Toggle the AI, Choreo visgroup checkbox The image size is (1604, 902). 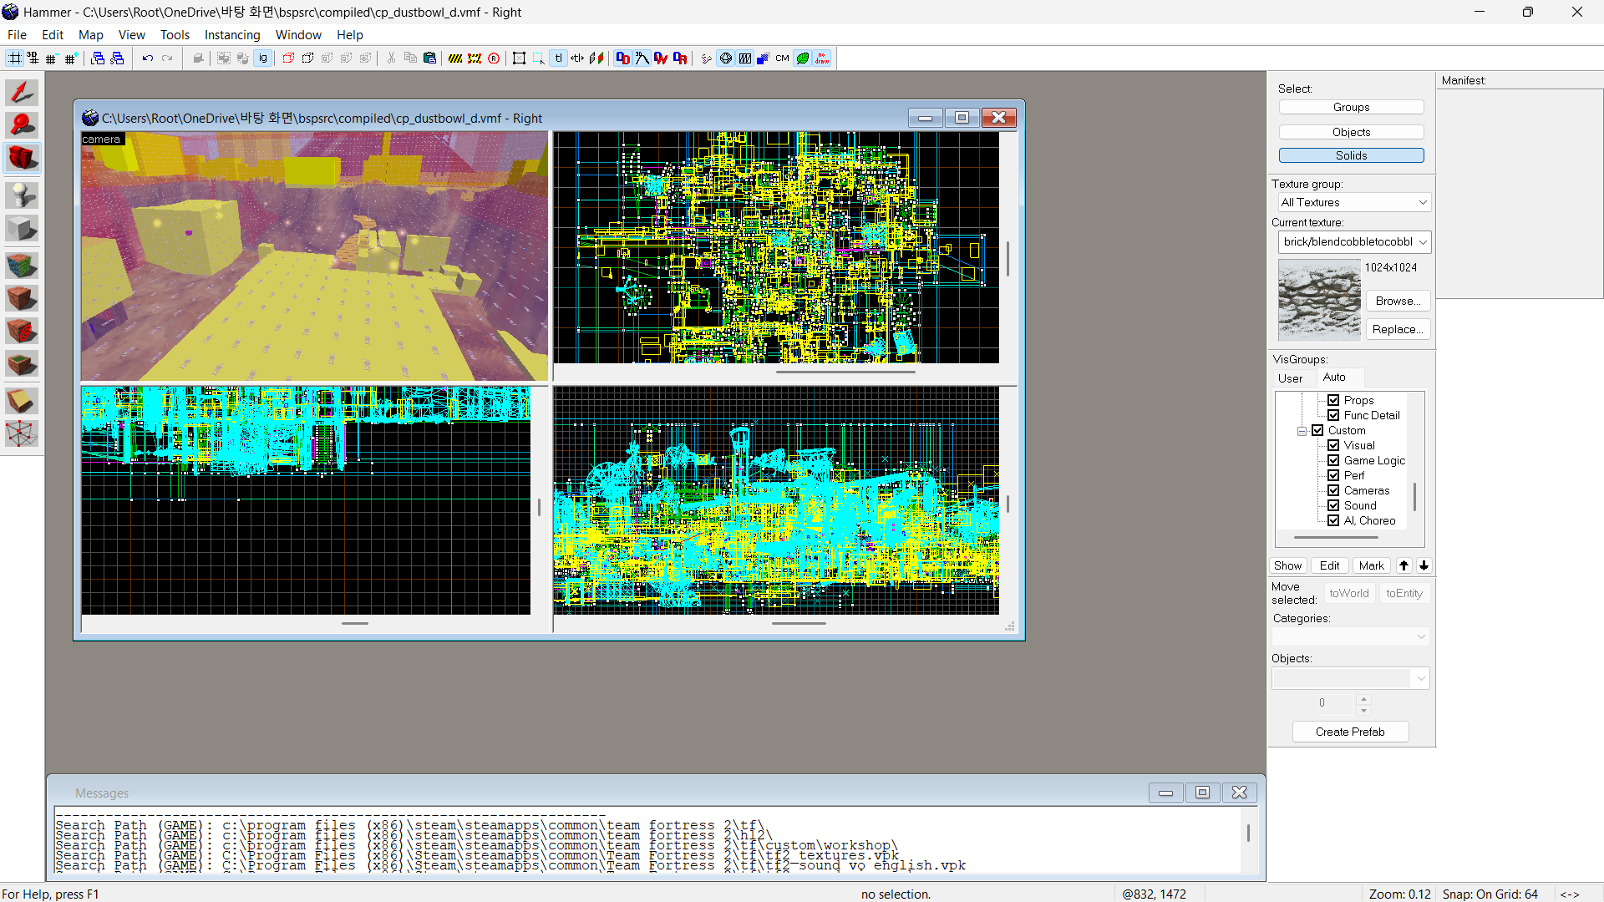click(x=1333, y=520)
